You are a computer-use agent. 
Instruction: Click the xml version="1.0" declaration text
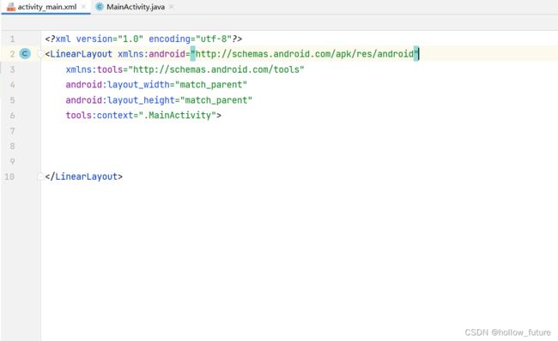(100, 39)
